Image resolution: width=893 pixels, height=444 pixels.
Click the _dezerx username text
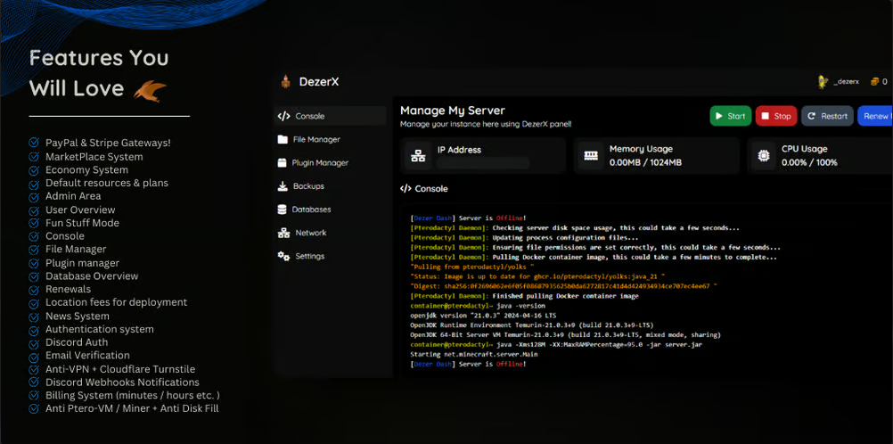point(847,82)
